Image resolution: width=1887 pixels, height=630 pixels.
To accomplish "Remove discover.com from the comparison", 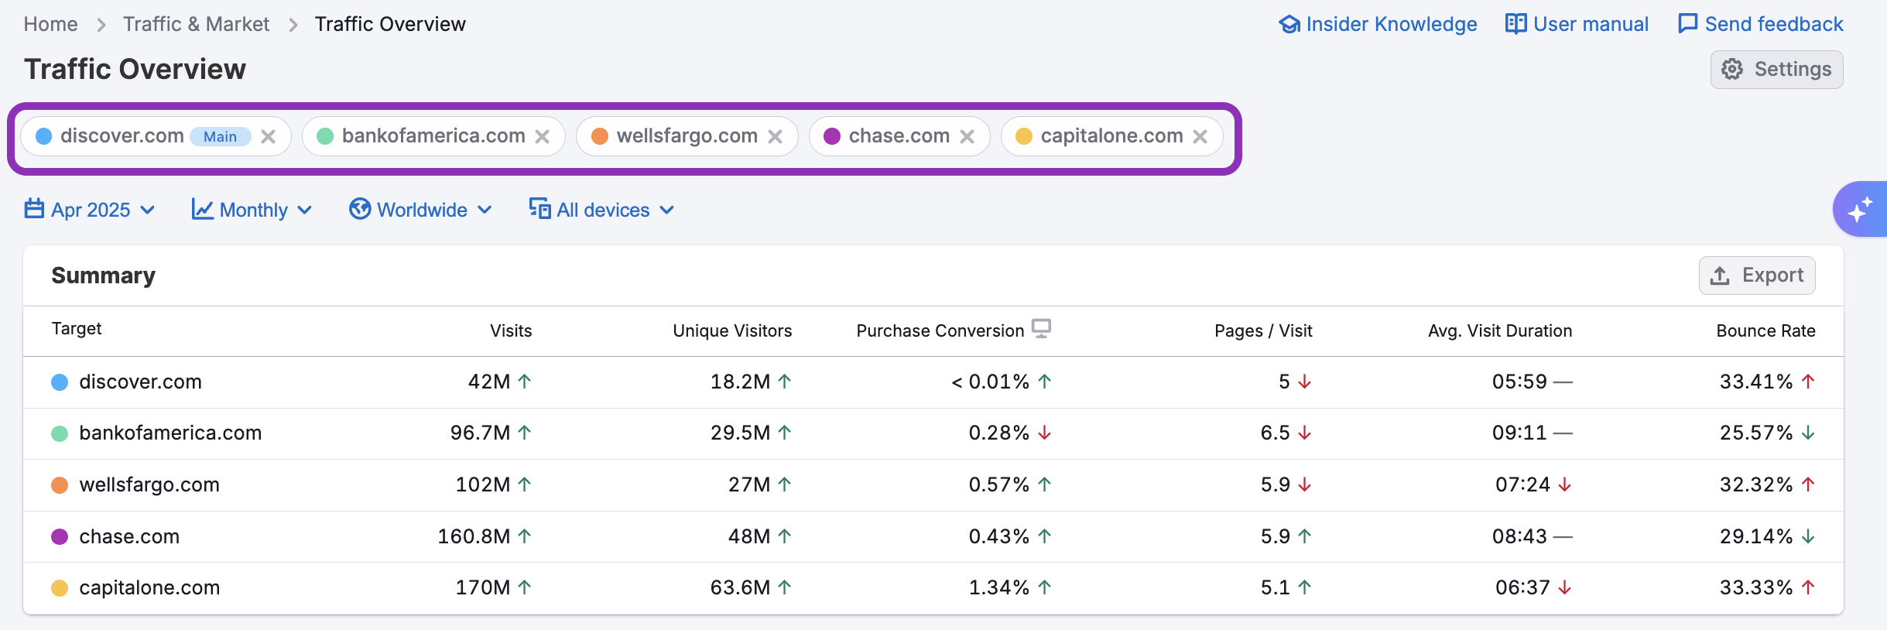I will tap(269, 137).
